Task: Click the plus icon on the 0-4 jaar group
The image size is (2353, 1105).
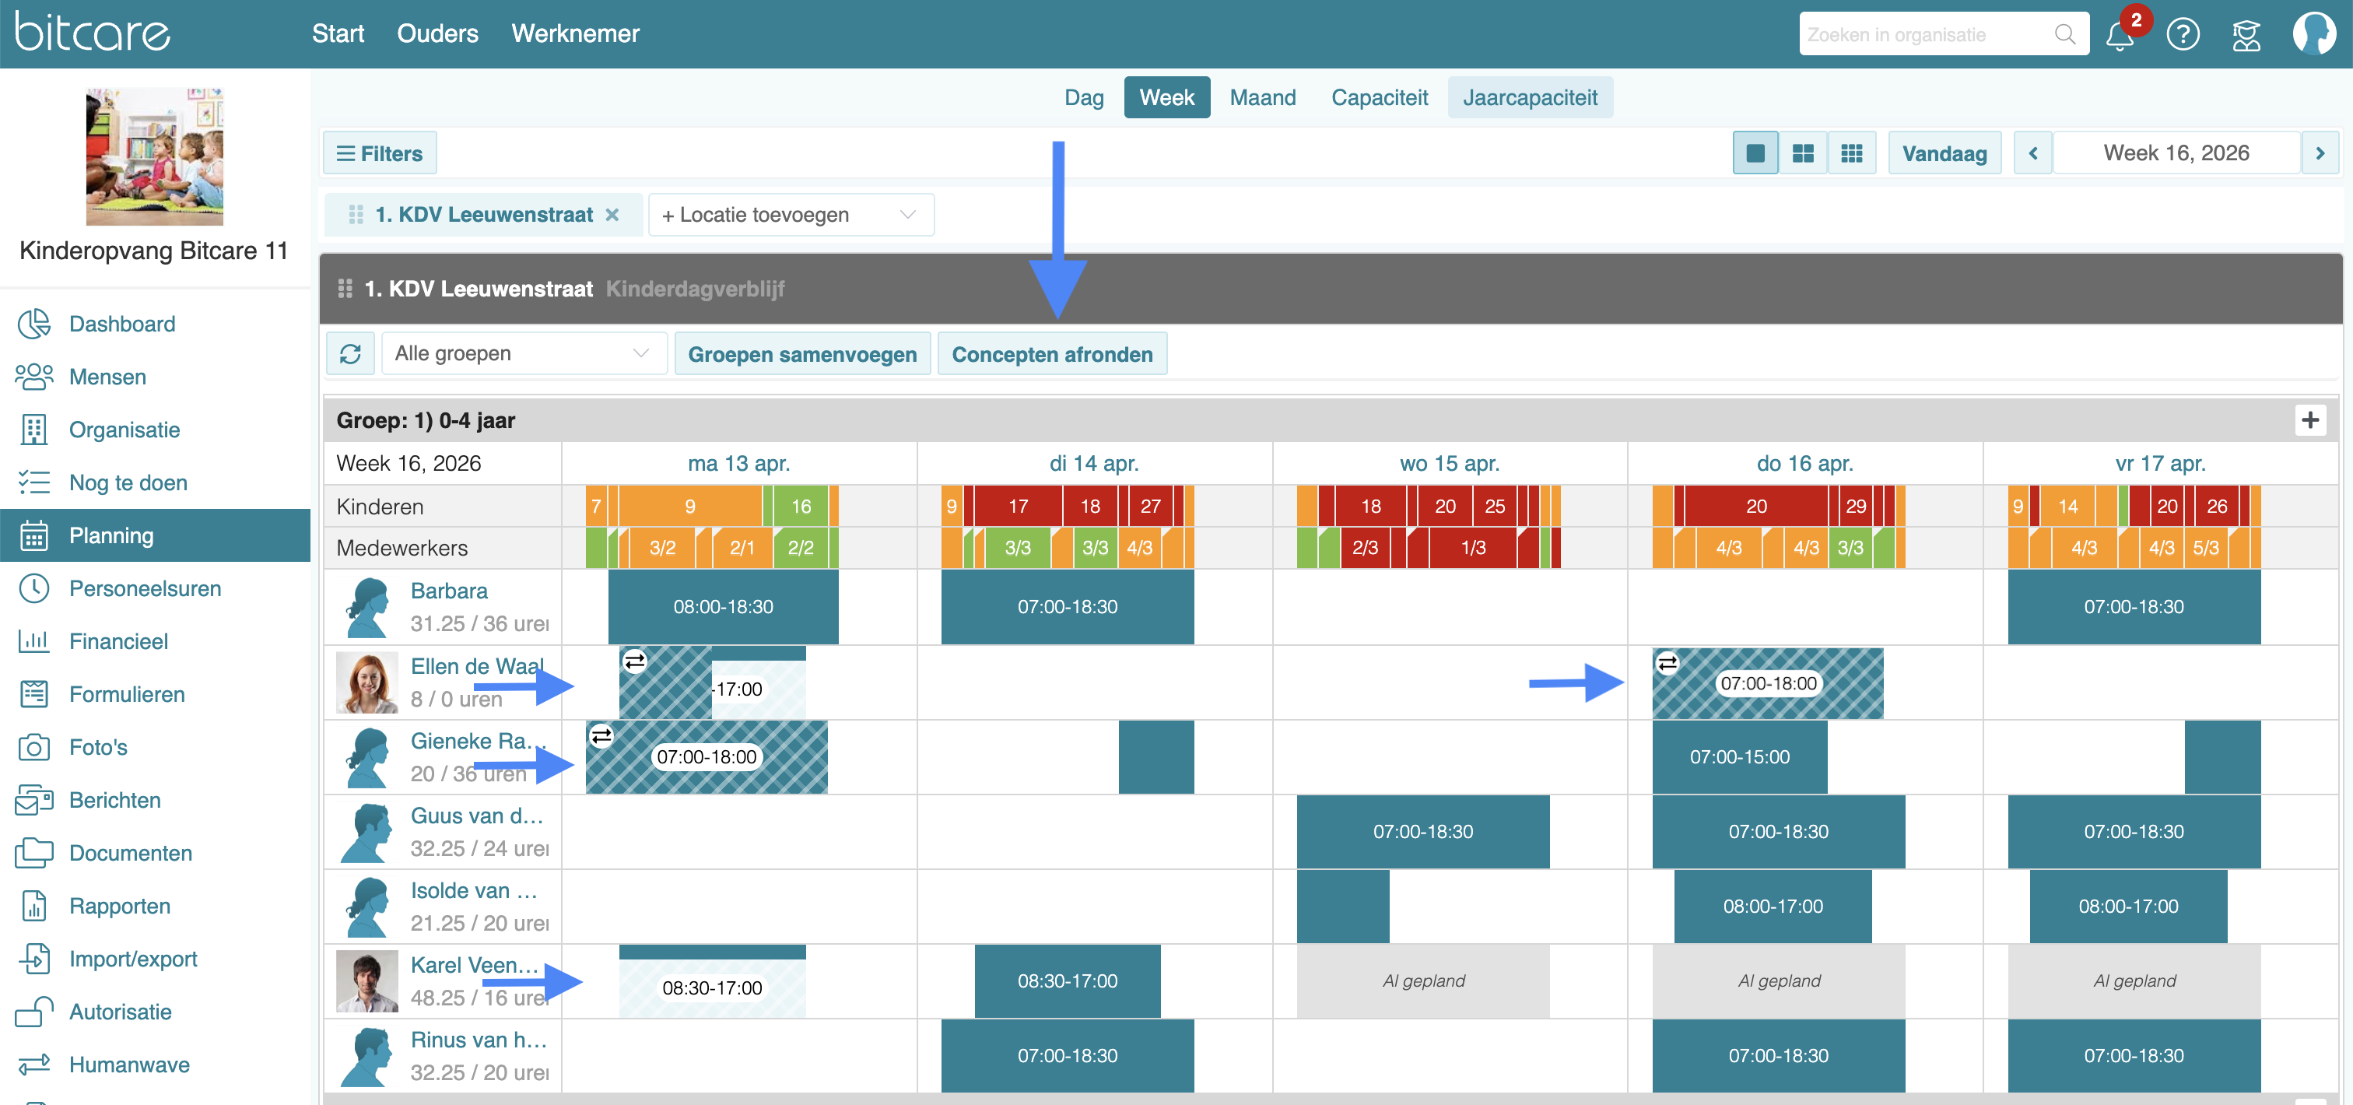Action: tap(2310, 420)
